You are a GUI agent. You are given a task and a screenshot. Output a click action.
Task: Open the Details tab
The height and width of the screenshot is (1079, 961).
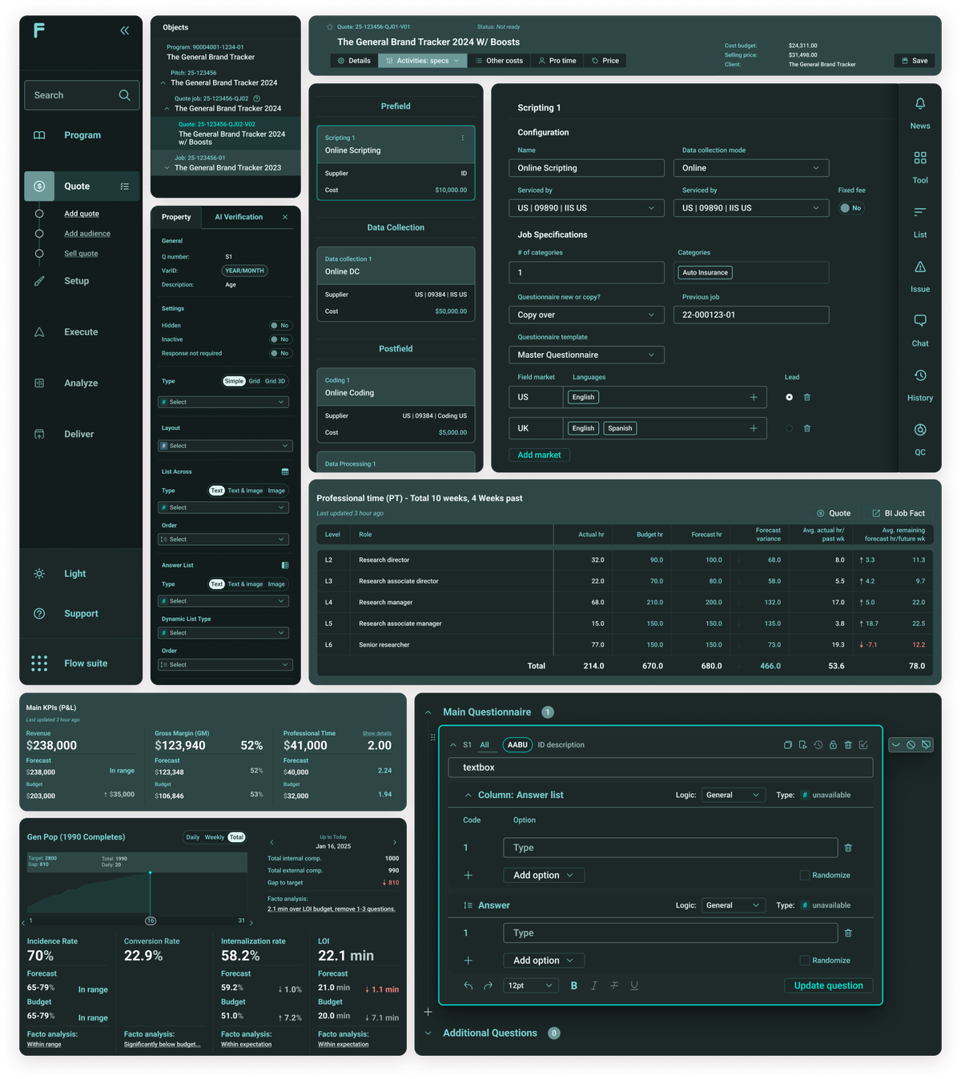[x=353, y=61]
